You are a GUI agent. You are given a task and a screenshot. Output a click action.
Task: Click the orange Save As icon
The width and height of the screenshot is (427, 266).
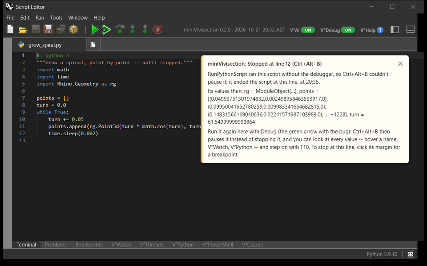coord(48,29)
